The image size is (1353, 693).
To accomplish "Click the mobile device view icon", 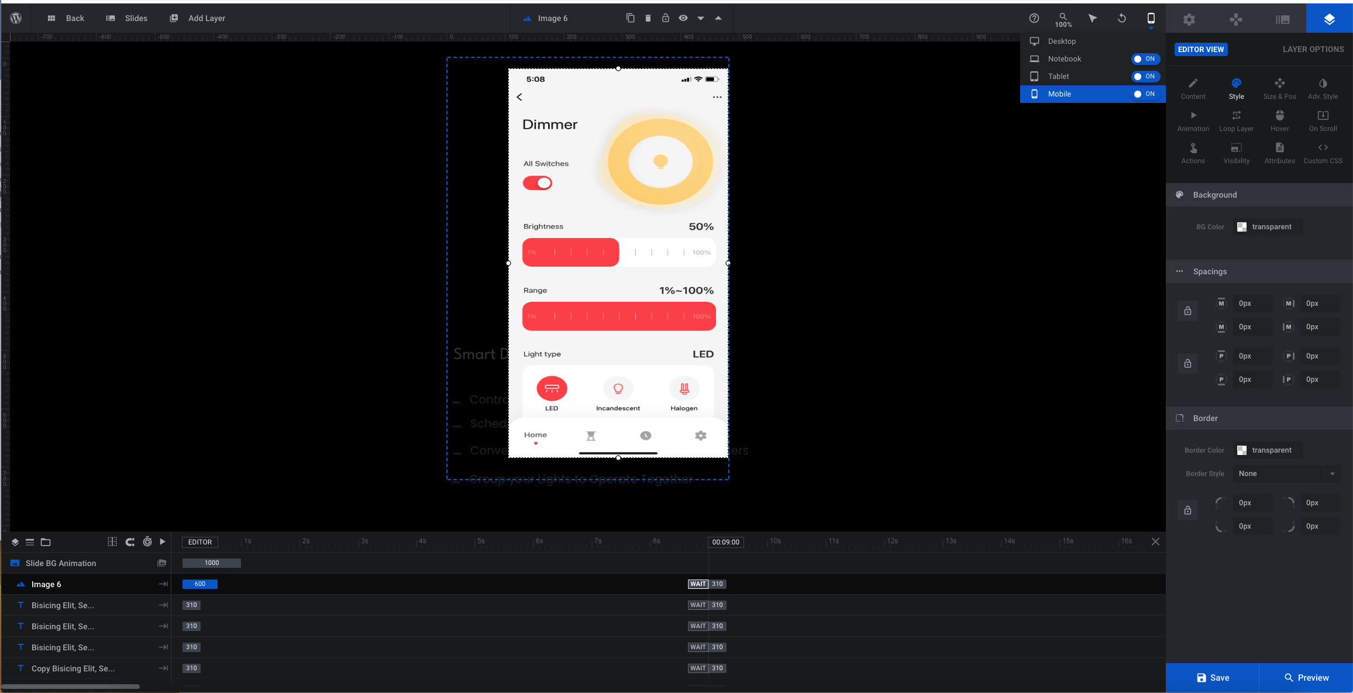I will (x=1151, y=18).
